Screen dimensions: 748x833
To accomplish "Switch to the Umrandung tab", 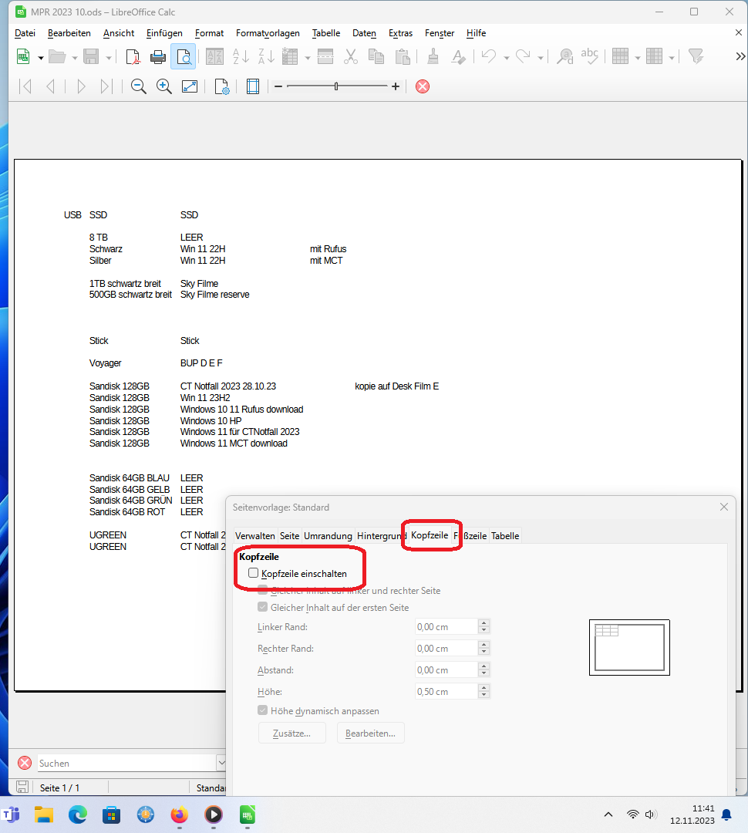I will [328, 535].
